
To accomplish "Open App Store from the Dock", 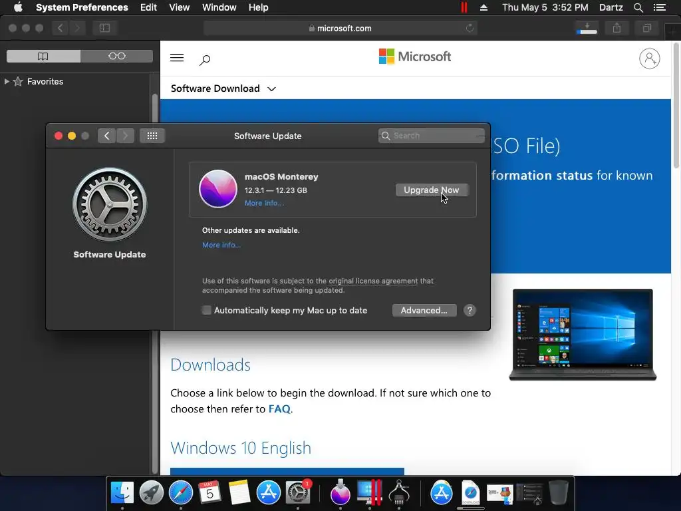I will point(269,492).
